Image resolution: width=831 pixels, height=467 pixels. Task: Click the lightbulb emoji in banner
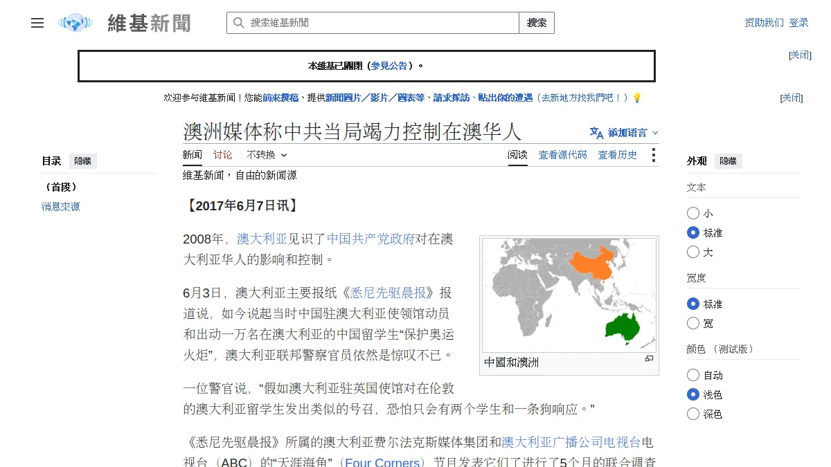click(x=637, y=98)
